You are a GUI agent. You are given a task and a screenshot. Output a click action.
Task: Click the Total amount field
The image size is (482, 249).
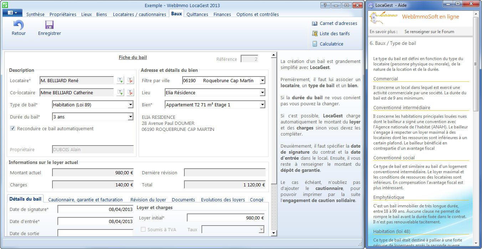click(225, 185)
